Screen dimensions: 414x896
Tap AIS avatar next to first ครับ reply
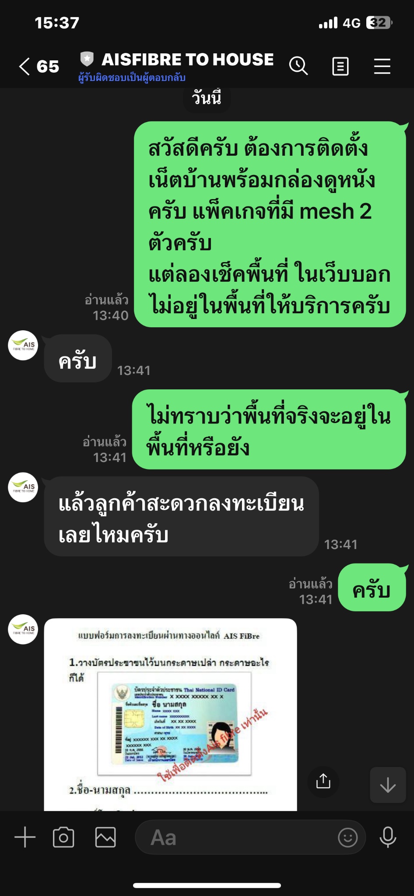pyautogui.click(x=23, y=345)
